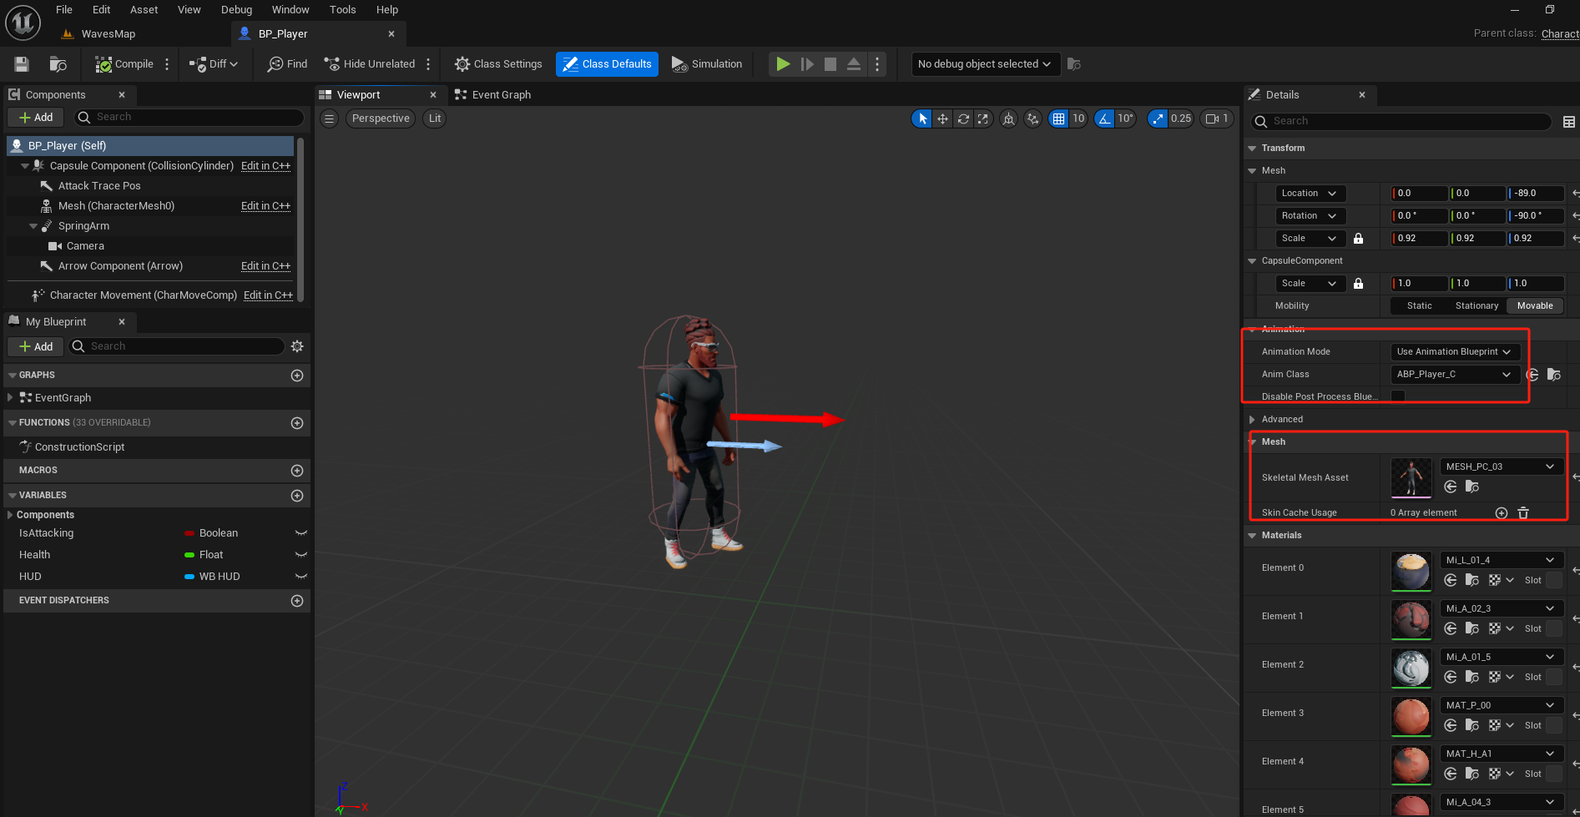The height and width of the screenshot is (817, 1580).
Task: Open ConstructionScript function
Action: point(79,447)
